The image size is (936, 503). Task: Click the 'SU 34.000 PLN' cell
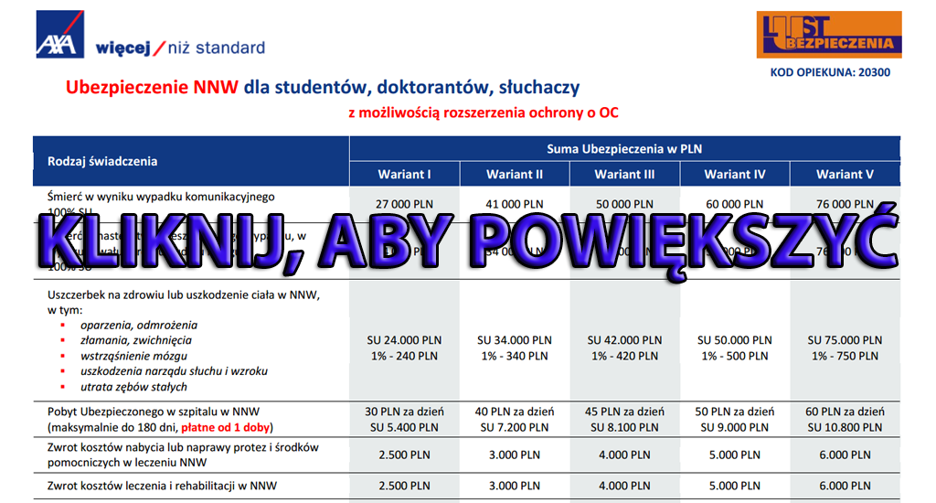point(515,340)
